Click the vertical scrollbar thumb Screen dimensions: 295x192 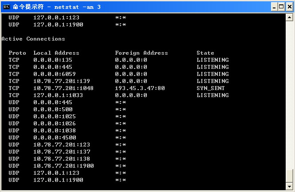[289, 175]
